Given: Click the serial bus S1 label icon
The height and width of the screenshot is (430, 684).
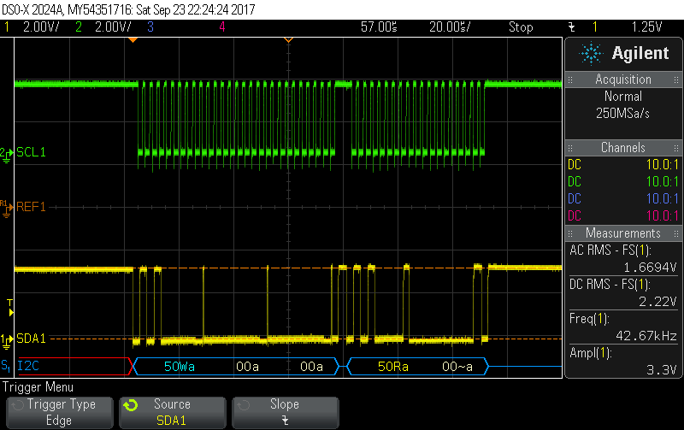Looking at the screenshot, I should point(6,366).
